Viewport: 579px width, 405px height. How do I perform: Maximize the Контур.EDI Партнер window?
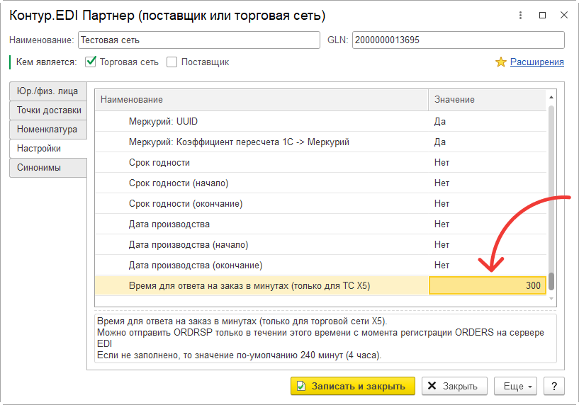(542, 15)
